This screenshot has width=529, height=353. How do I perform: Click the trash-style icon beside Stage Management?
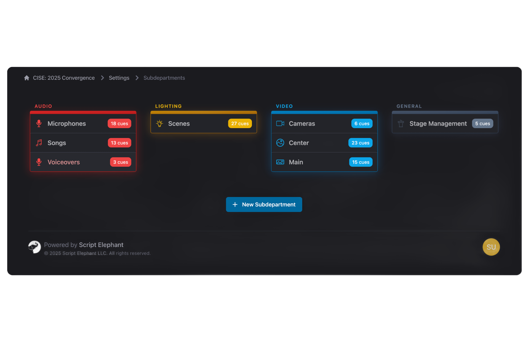coord(401,123)
